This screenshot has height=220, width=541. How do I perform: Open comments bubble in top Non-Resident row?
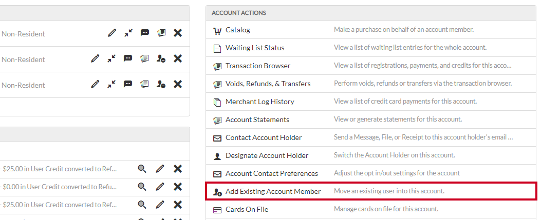click(145, 33)
